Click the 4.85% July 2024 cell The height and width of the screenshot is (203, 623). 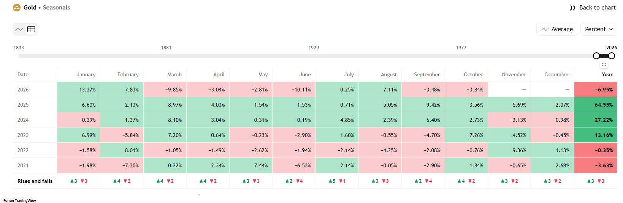(337, 120)
